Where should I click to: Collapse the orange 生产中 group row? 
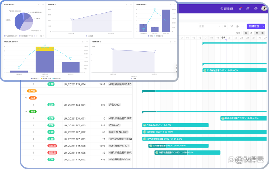point(24,91)
